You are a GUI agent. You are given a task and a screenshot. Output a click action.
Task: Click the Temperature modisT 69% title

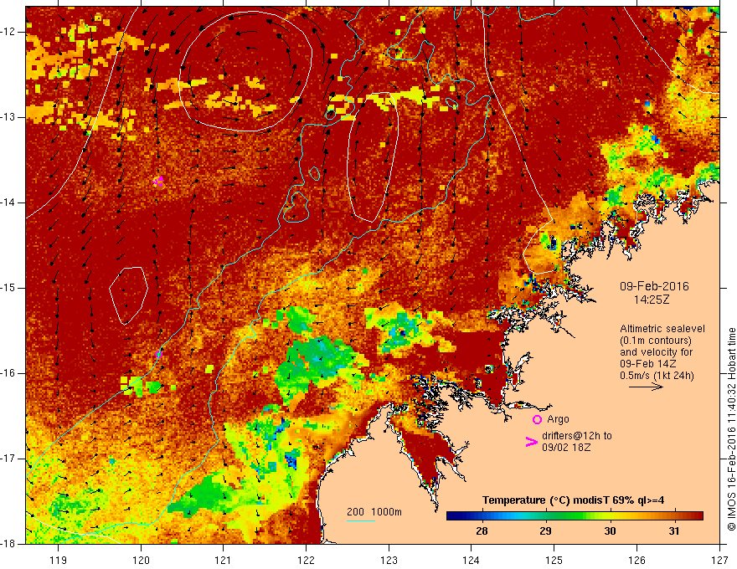574,500
